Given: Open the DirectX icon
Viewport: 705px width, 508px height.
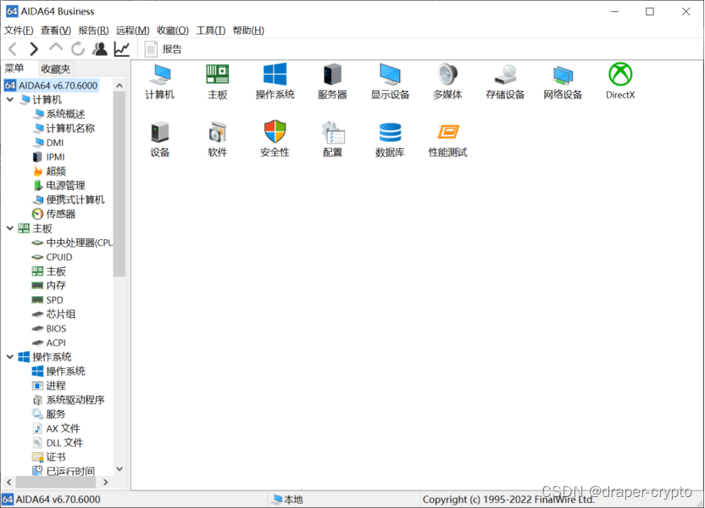Looking at the screenshot, I should click(x=620, y=82).
